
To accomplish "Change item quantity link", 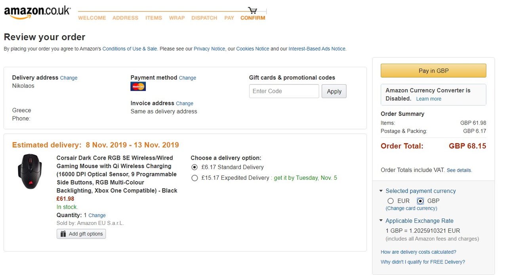I will 97,215.
